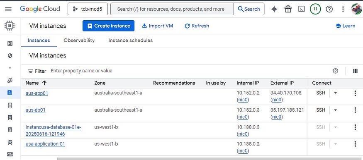The height and width of the screenshot is (160, 363).
Task: Open nic0 link under external IP 35.197.185.121
Action: 277,117
